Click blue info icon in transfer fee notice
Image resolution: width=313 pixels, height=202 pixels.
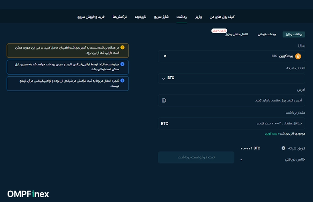click(122, 81)
